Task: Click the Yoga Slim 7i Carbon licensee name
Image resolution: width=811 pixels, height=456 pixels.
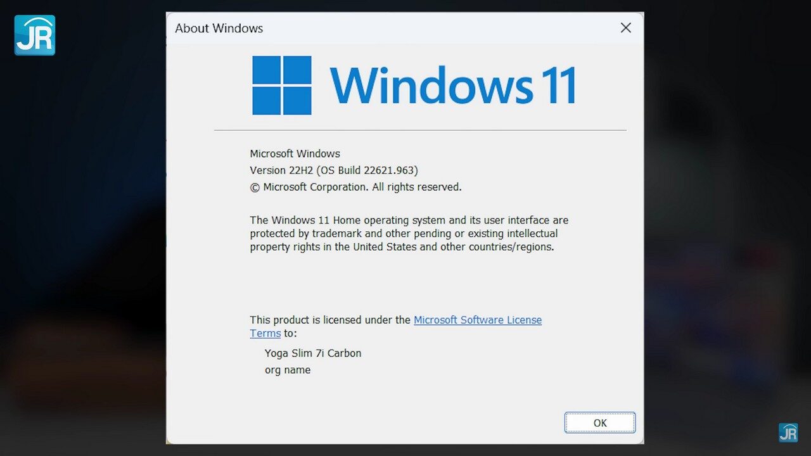Action: click(x=313, y=353)
